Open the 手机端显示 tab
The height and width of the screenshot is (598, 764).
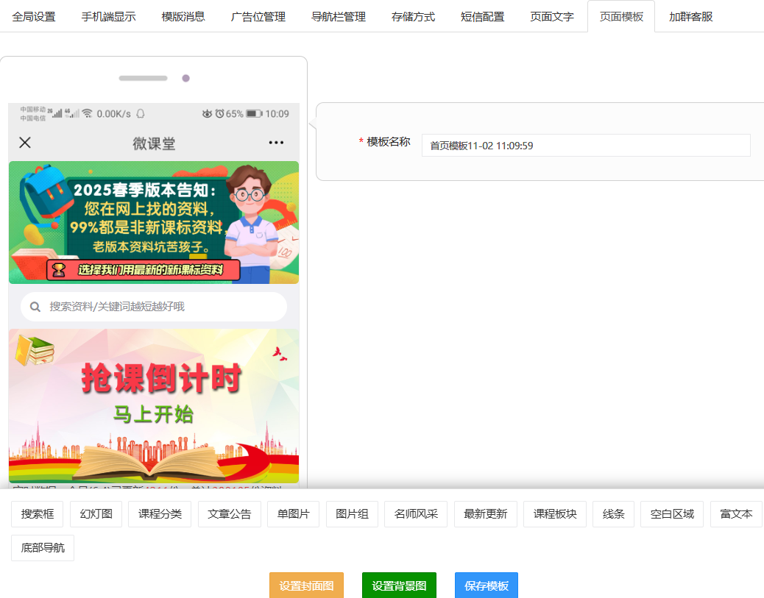coord(108,16)
